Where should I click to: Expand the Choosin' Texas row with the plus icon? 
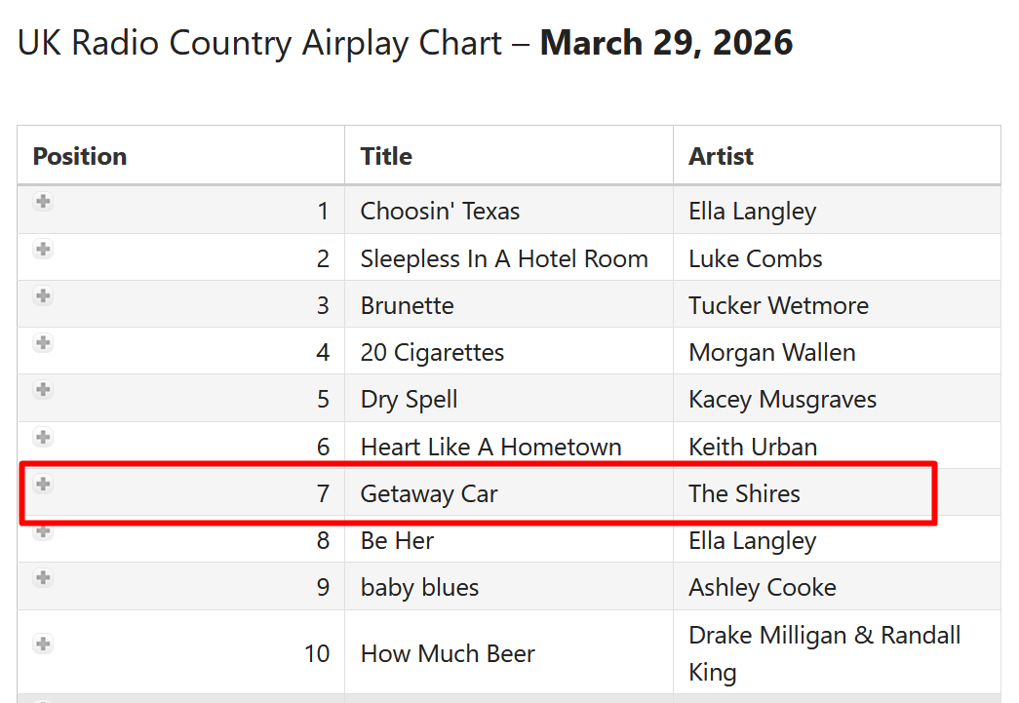coord(42,201)
